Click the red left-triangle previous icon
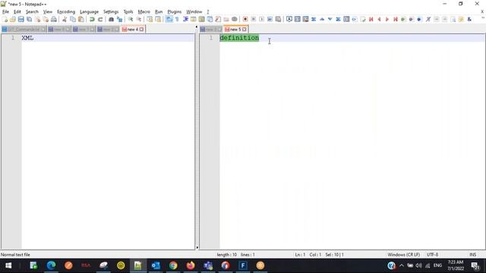Viewport: 486px width, 273px height. tap(379, 19)
